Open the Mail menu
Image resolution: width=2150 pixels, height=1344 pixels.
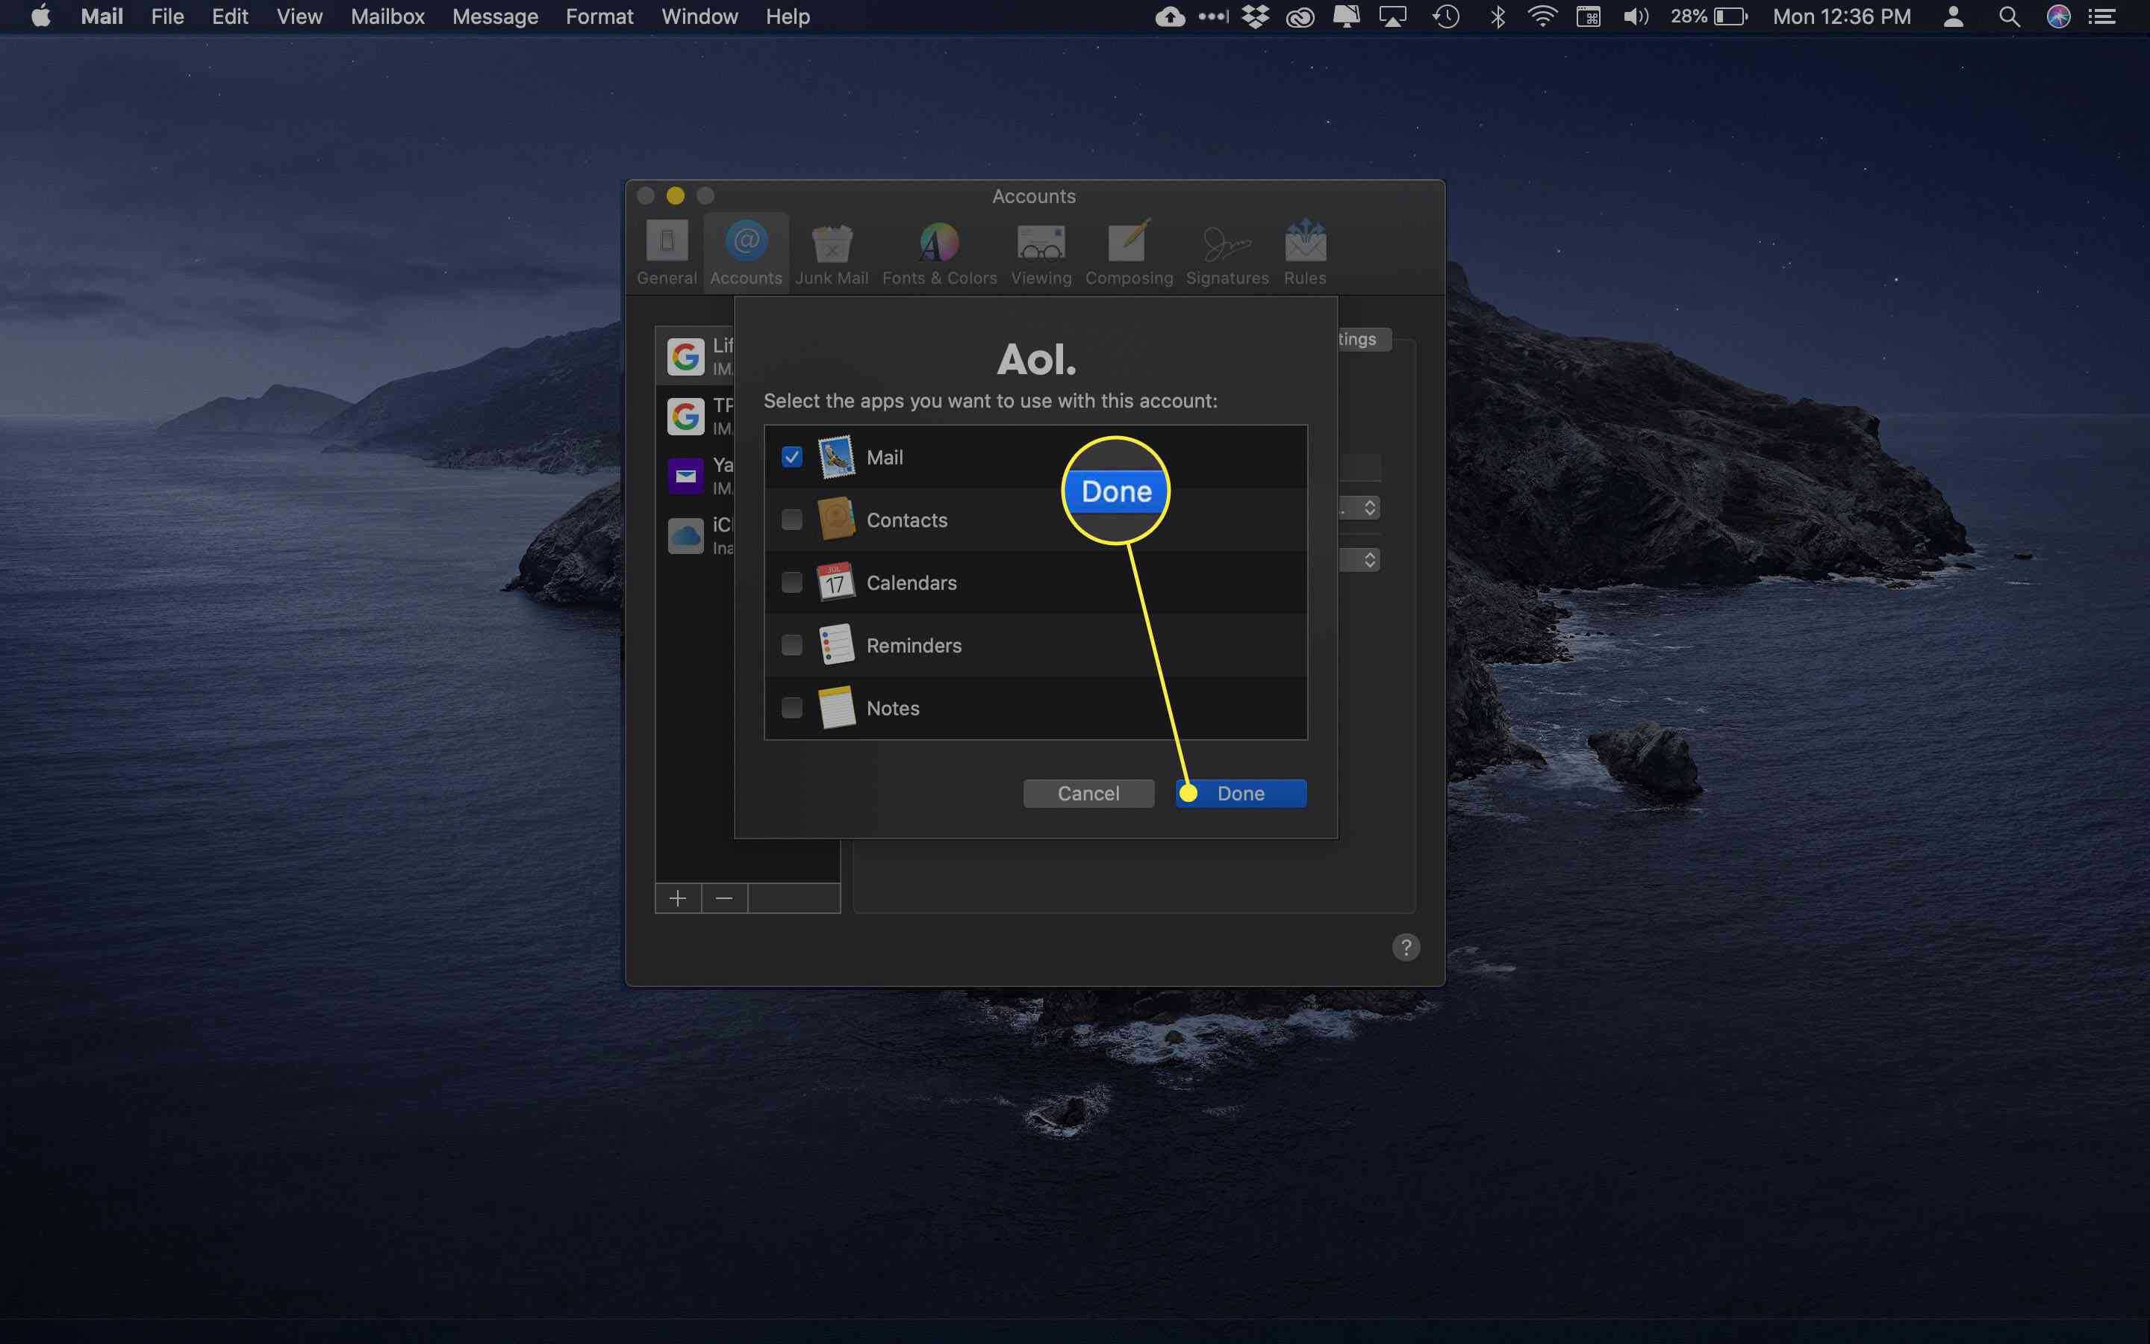(x=102, y=17)
